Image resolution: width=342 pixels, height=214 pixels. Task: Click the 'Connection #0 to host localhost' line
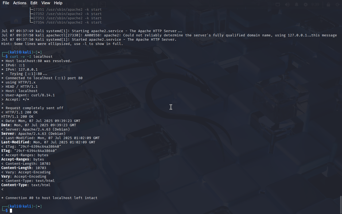coord(49,198)
